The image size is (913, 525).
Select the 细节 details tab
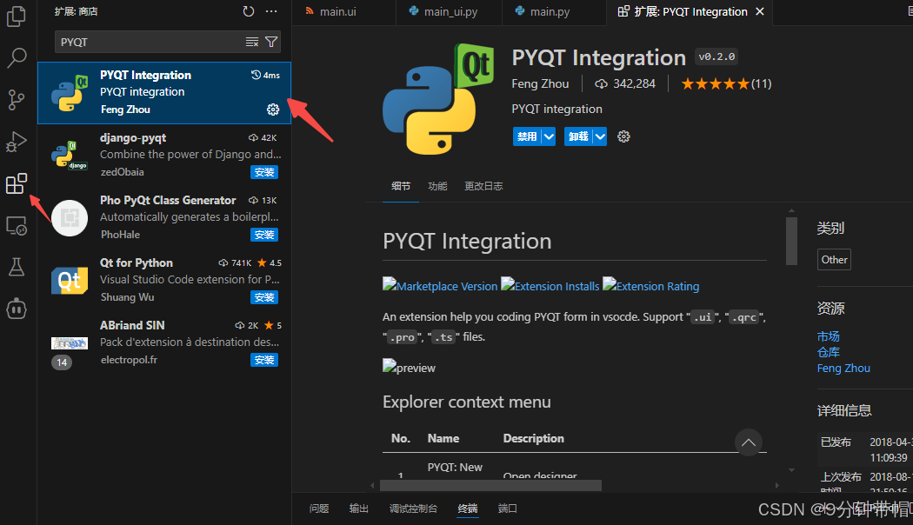401,186
